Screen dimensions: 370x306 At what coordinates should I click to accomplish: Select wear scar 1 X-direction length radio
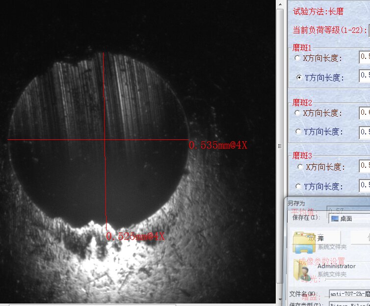pyautogui.click(x=297, y=58)
